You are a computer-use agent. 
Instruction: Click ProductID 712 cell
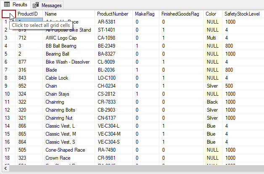(x=29, y=38)
